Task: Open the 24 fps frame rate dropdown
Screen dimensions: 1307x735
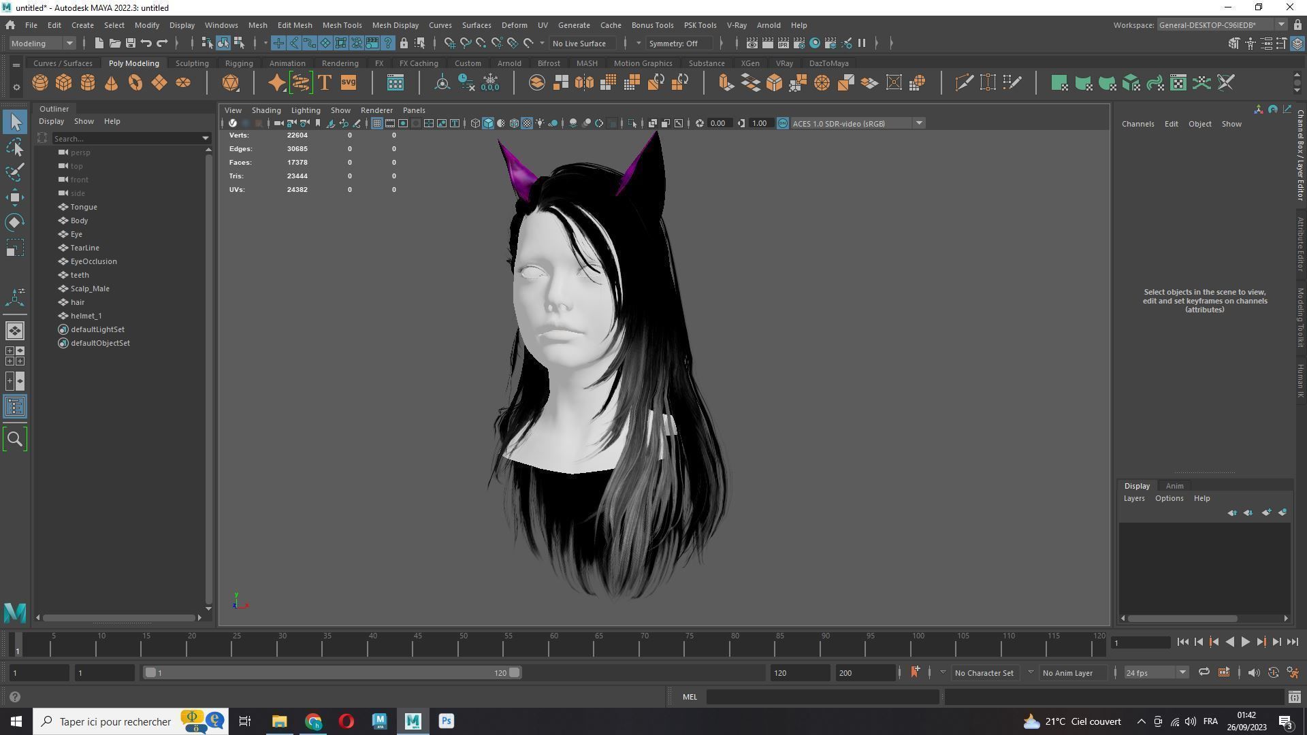Action: pos(1155,672)
